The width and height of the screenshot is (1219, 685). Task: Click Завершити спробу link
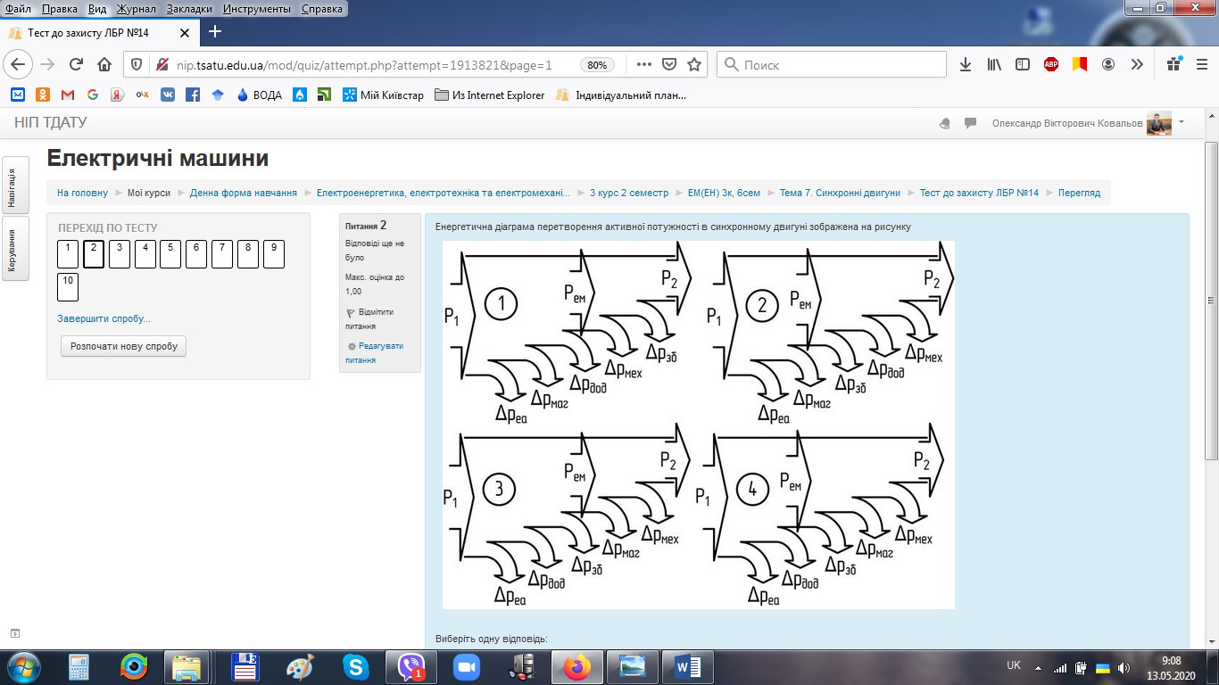point(104,318)
